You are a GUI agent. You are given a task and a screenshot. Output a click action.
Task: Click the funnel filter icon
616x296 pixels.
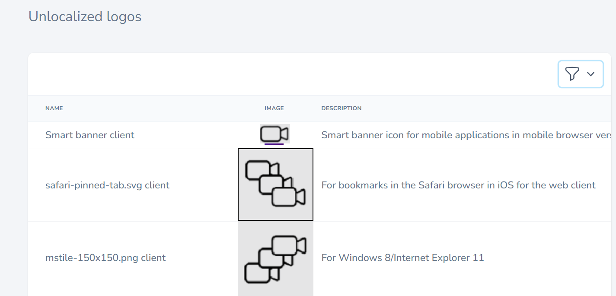click(572, 74)
